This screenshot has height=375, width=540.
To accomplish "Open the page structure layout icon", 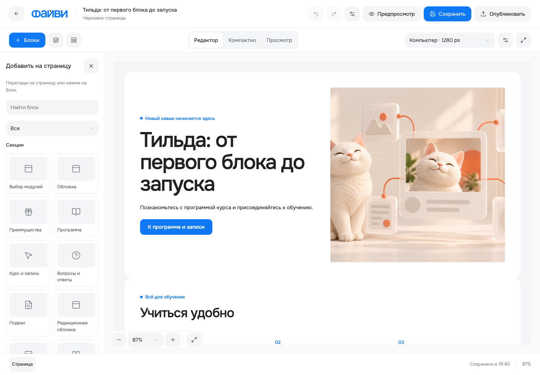I will [x=74, y=40].
